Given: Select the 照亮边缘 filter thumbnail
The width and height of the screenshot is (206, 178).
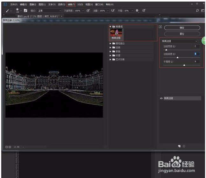Looking at the screenshot, I should point(116,34).
